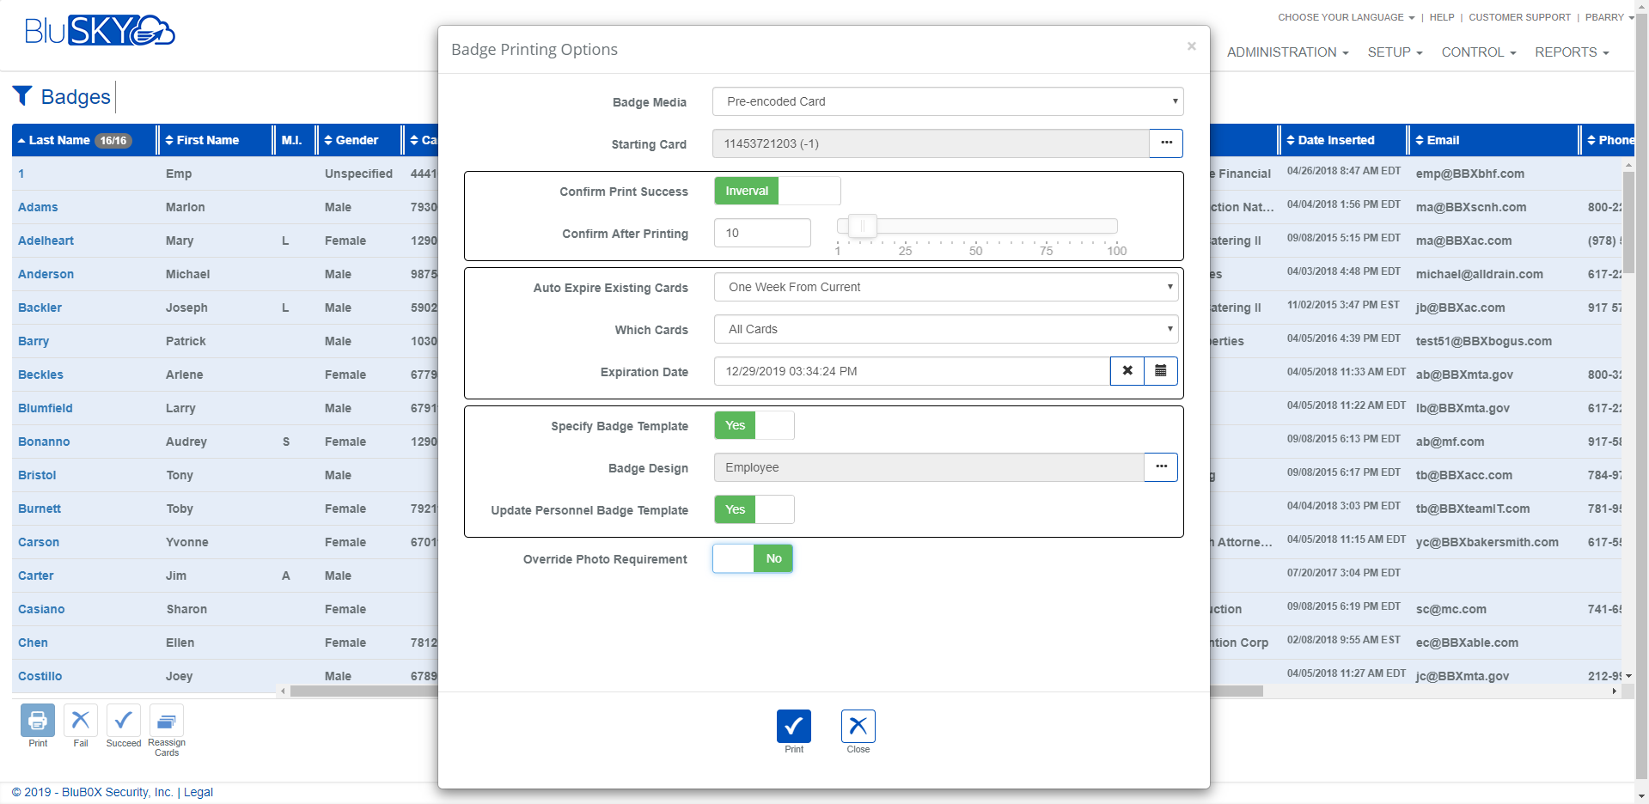This screenshot has width=1649, height=804.
Task: Clear the Expiration Date field
Action: click(1127, 371)
